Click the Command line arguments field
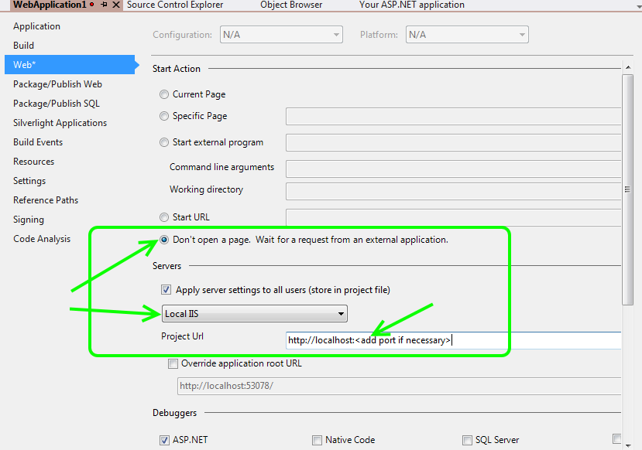 [x=453, y=169]
